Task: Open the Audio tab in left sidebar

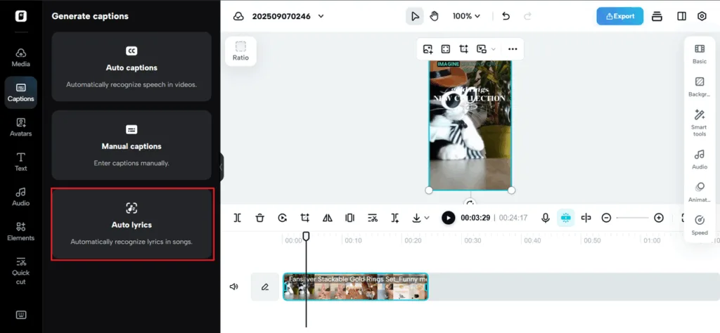Action: tap(21, 196)
